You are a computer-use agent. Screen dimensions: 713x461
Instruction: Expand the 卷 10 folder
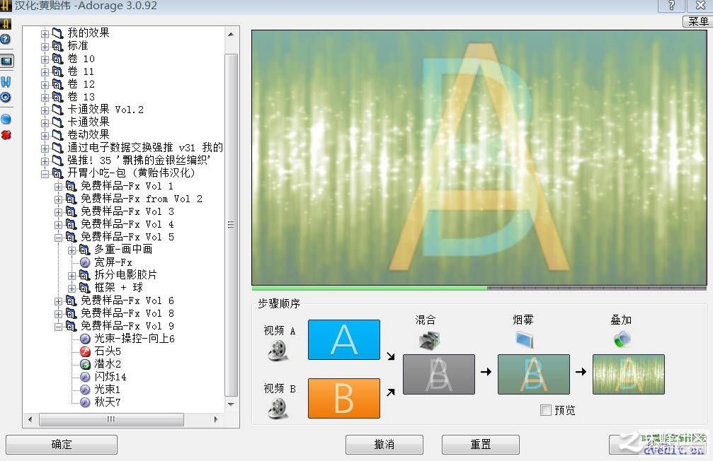45,59
